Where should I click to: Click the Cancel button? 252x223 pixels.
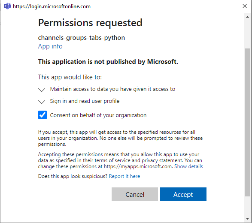135,194
